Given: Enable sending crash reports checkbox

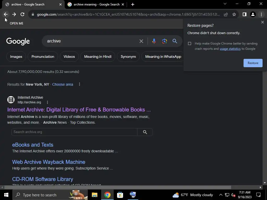Looking at the screenshot, I should click(x=190, y=43).
